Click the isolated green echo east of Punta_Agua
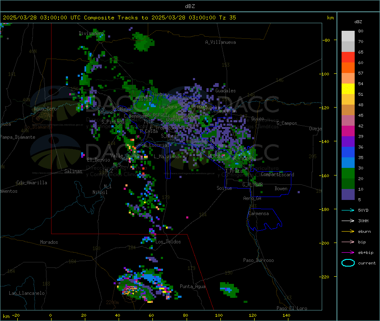The image size is (380, 321). click(229, 289)
